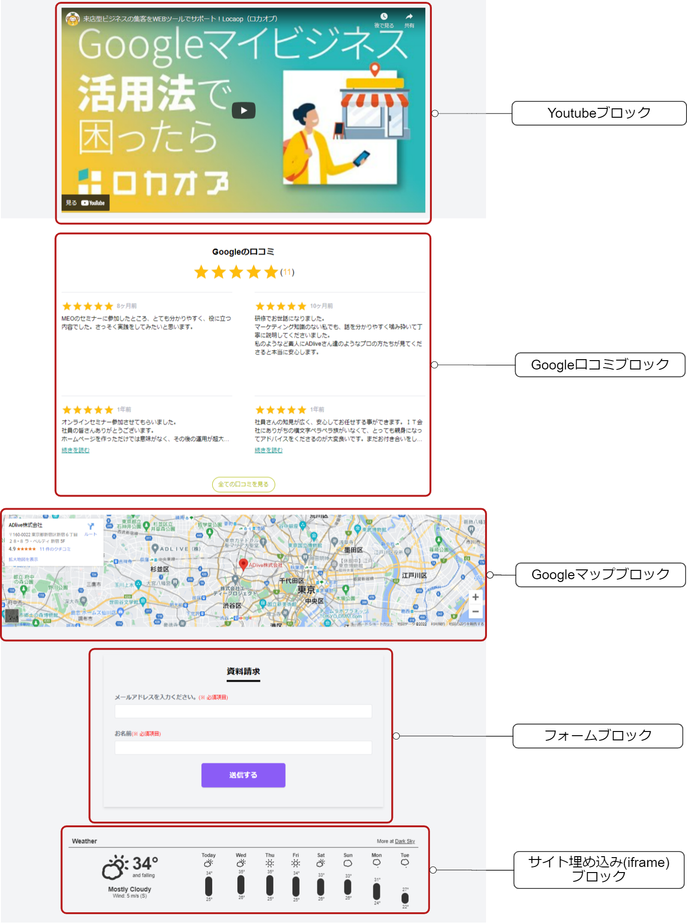Open 続きを読む for the 社員さんの知見 review

pos(268,450)
